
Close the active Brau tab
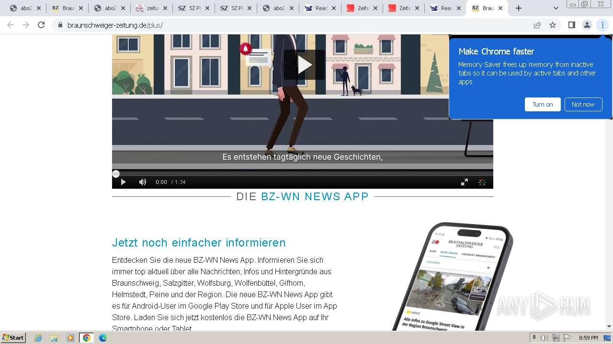[x=500, y=8]
